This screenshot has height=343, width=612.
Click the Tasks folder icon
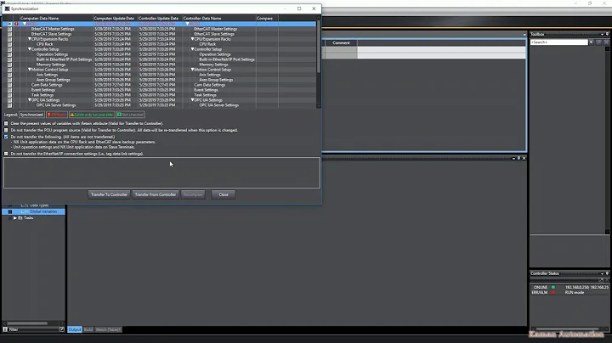click(20, 218)
